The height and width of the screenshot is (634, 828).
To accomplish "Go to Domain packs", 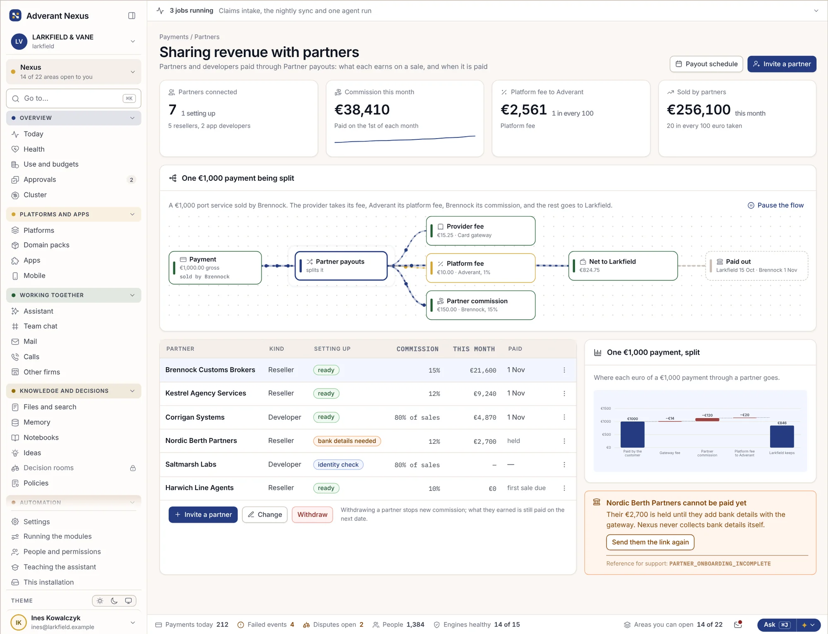I will coord(74,245).
